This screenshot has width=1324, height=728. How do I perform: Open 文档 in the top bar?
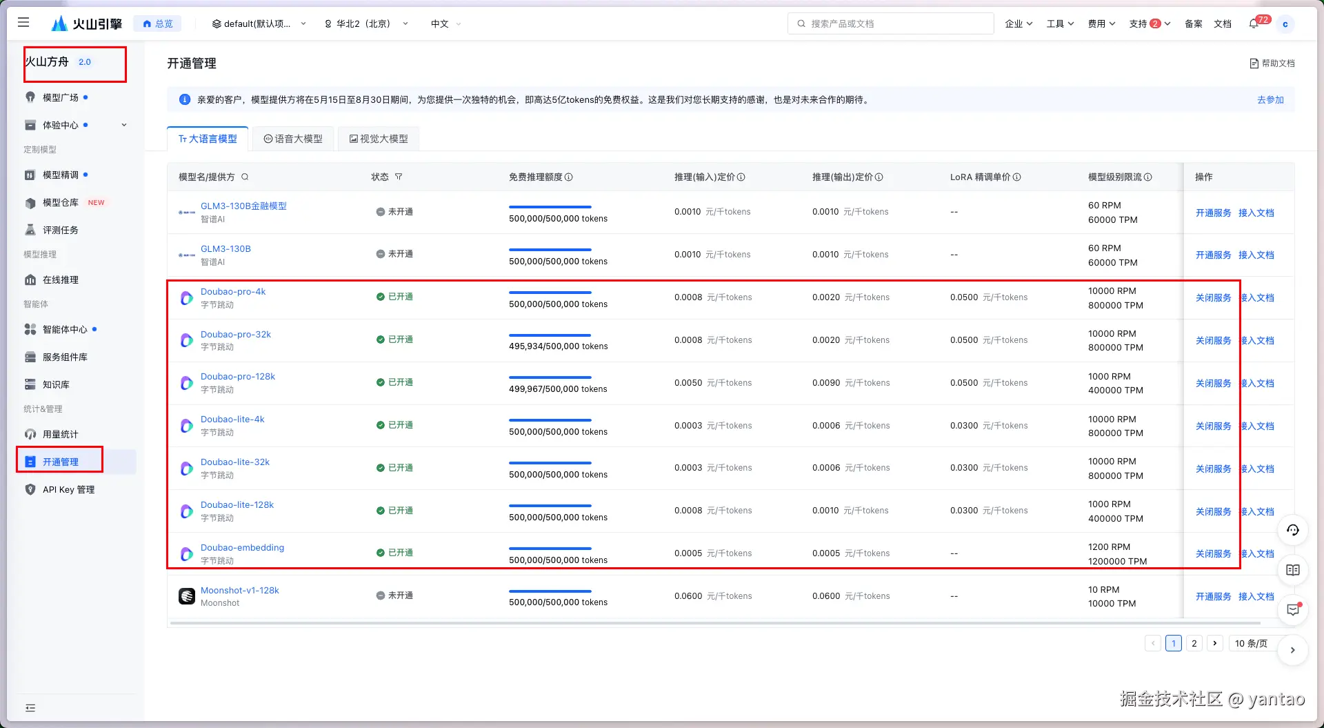click(x=1223, y=23)
